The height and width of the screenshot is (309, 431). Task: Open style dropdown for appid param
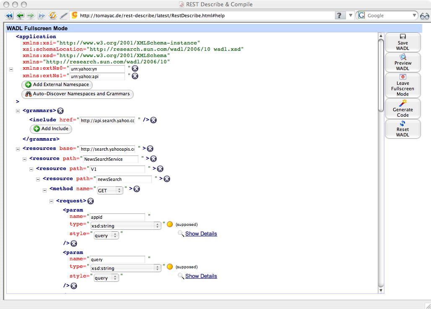click(x=106, y=236)
